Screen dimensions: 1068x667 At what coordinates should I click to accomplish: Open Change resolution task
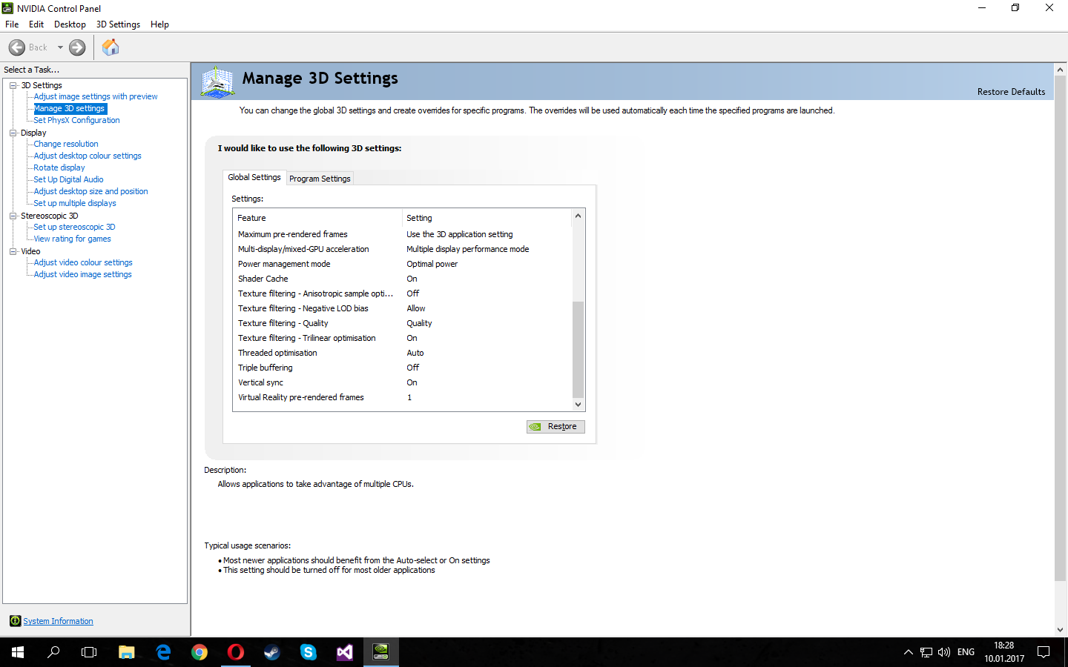66,144
